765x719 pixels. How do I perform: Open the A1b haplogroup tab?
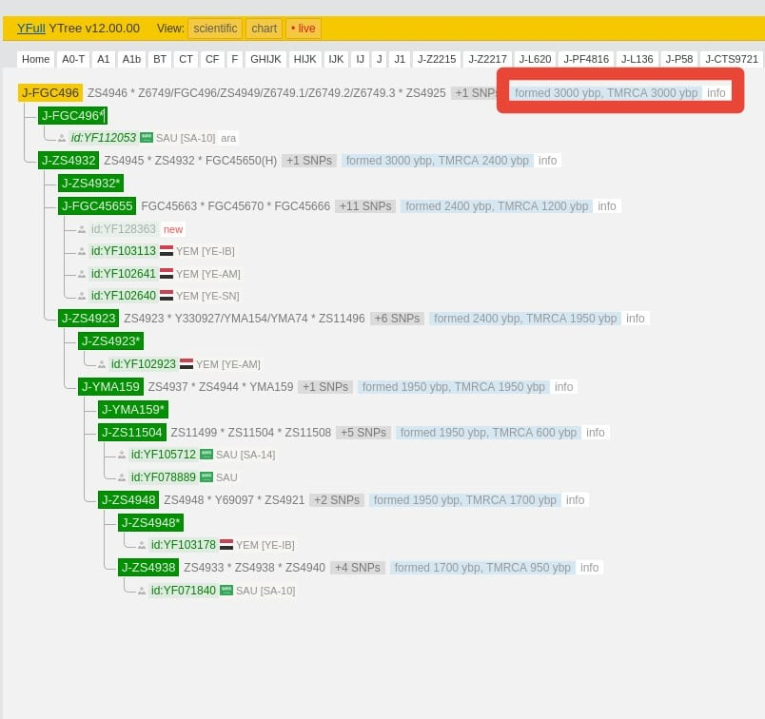click(131, 59)
